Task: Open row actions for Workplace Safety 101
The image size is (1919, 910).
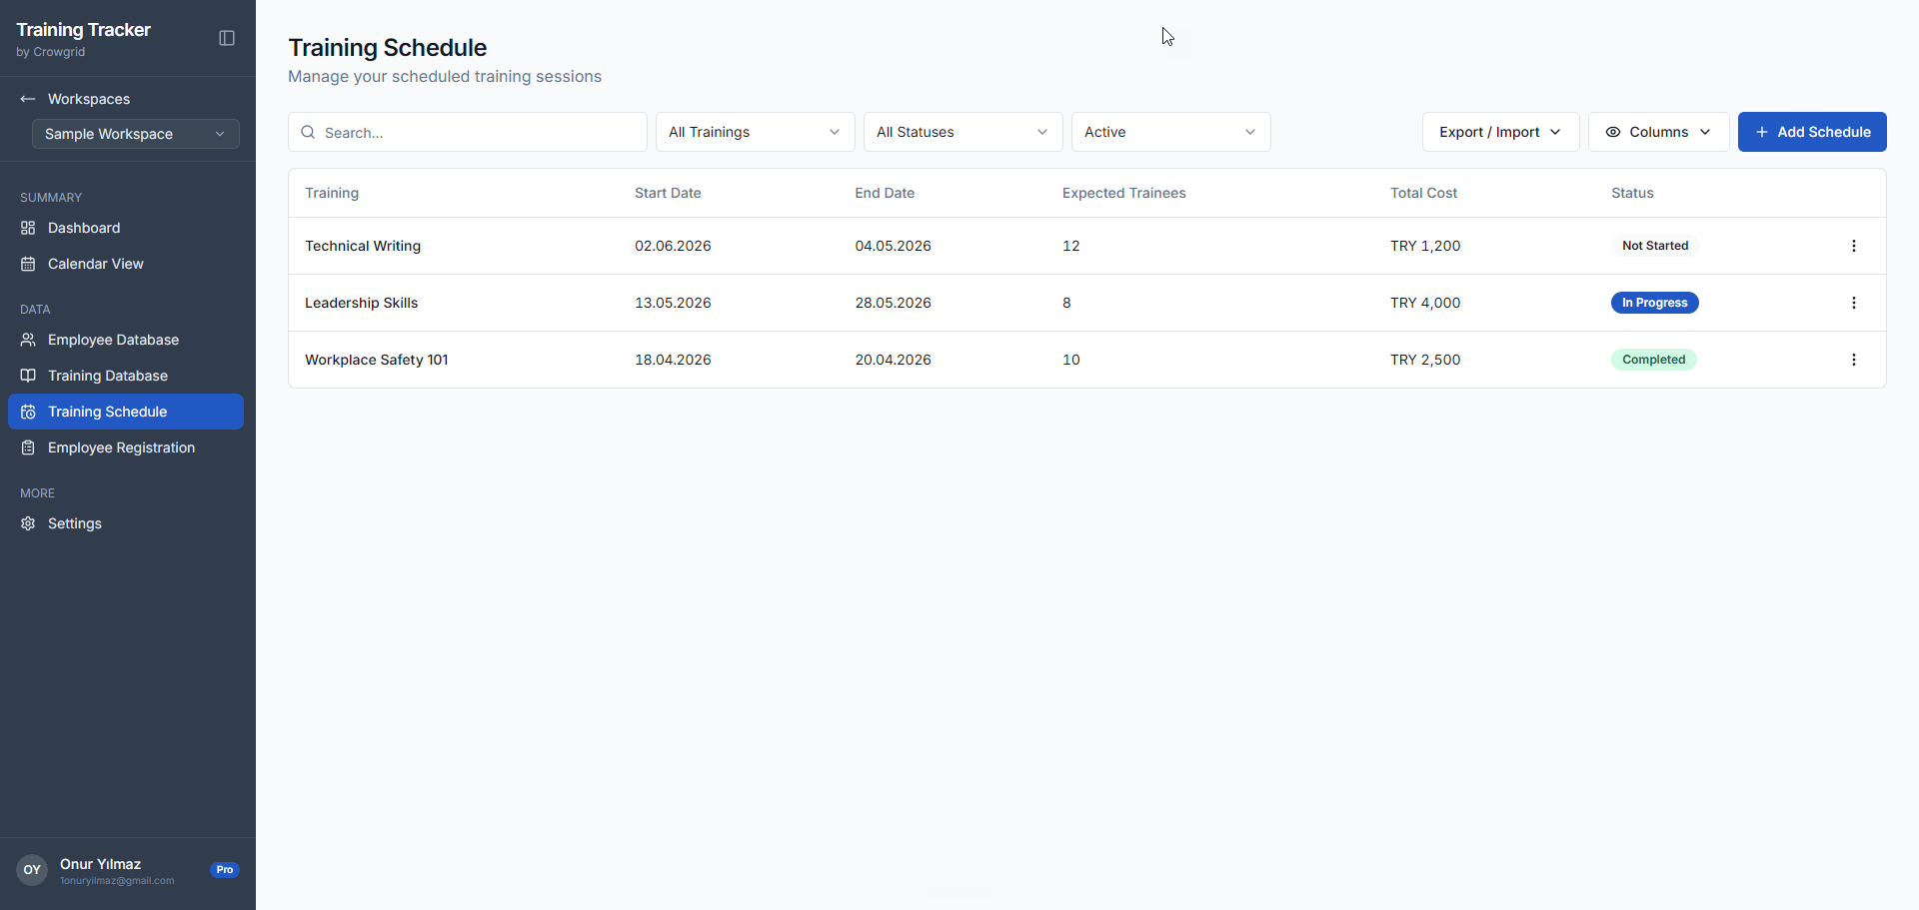Action: click(1854, 360)
